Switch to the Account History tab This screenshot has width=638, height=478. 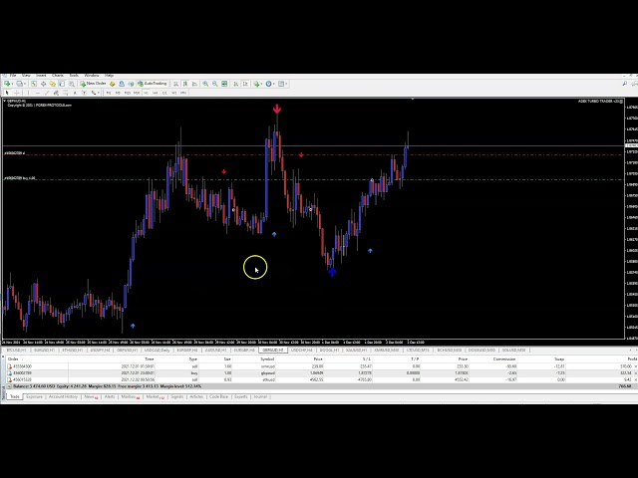63,396
